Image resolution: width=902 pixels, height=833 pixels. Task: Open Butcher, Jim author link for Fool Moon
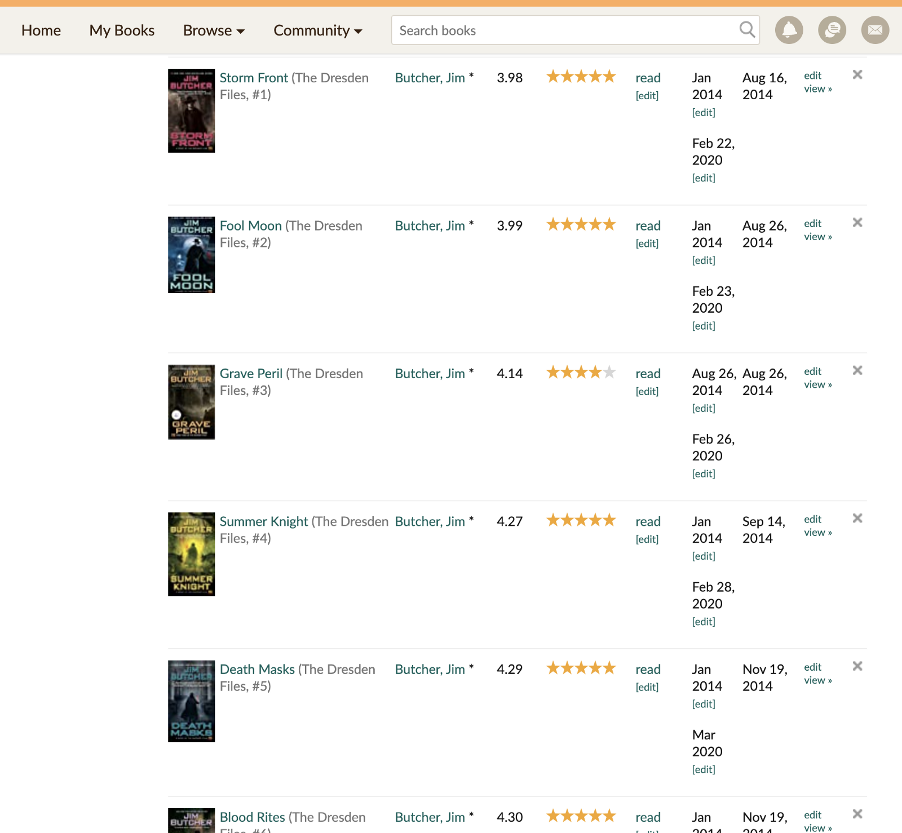pyautogui.click(x=430, y=226)
